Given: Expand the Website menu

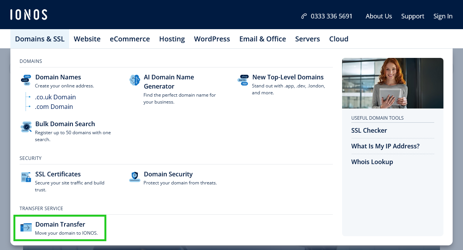Looking at the screenshot, I should (x=87, y=39).
